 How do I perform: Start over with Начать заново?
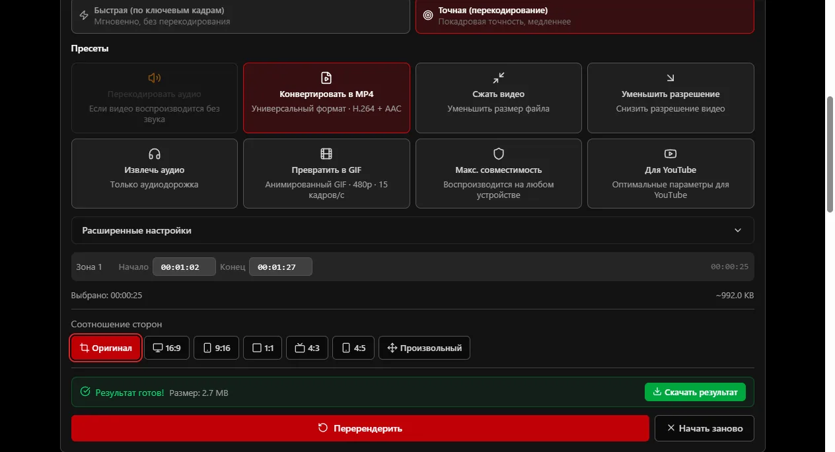(x=704, y=428)
